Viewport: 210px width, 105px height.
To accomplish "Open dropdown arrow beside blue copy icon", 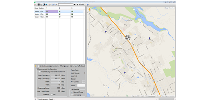I will pos(57,4).
